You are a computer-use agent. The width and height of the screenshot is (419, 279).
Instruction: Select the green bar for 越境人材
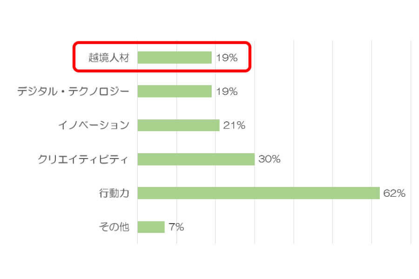point(175,57)
